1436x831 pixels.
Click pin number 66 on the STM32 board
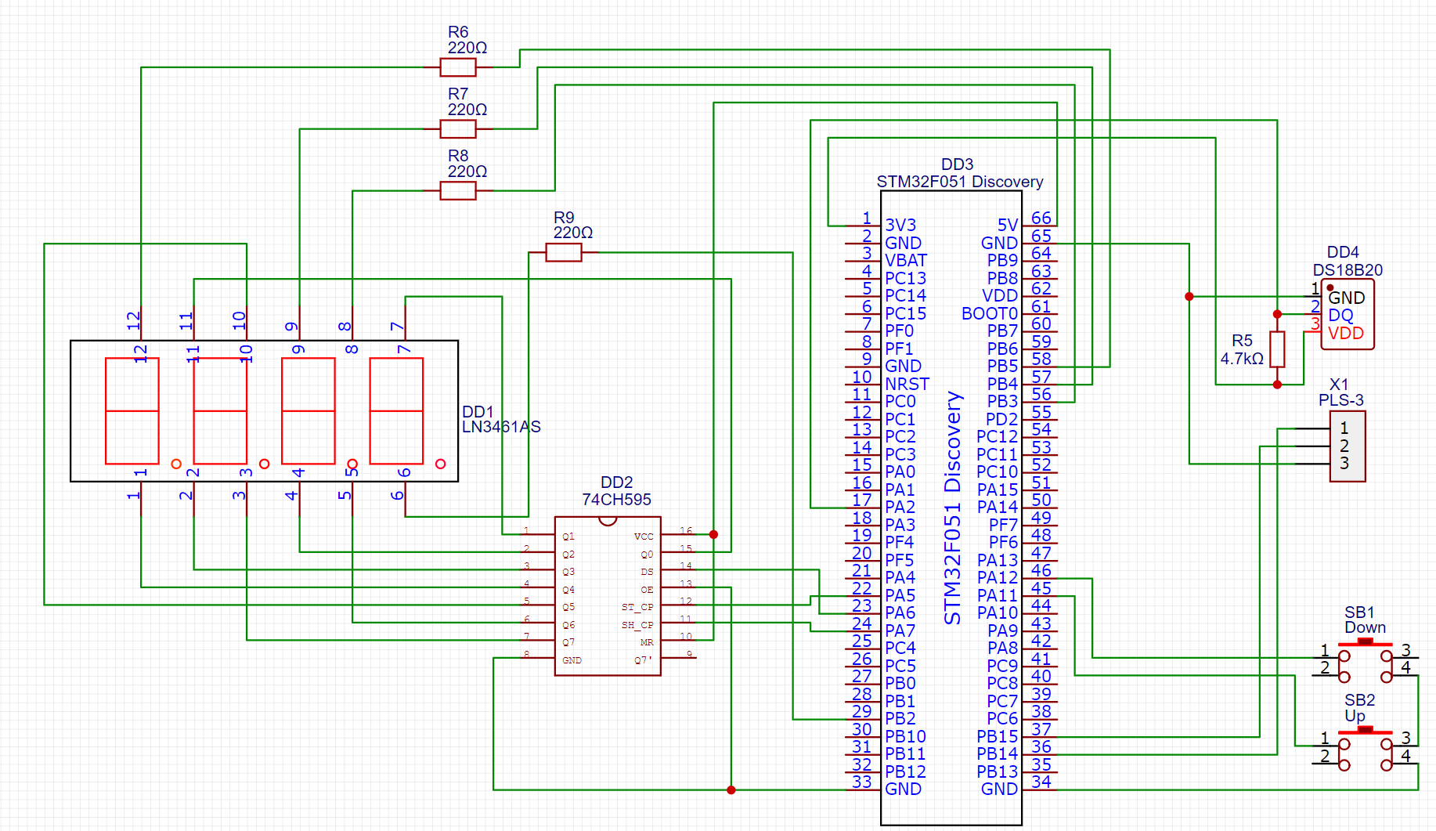tap(1041, 218)
